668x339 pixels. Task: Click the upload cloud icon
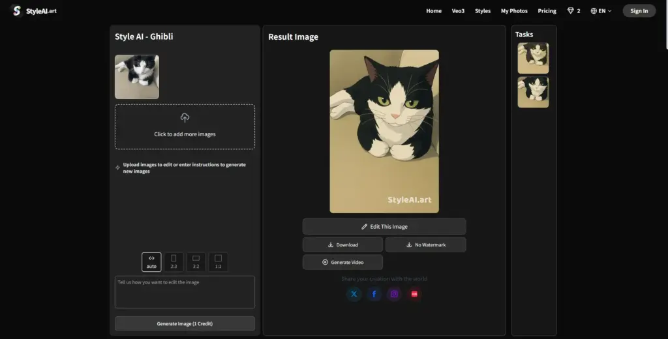[x=185, y=117]
